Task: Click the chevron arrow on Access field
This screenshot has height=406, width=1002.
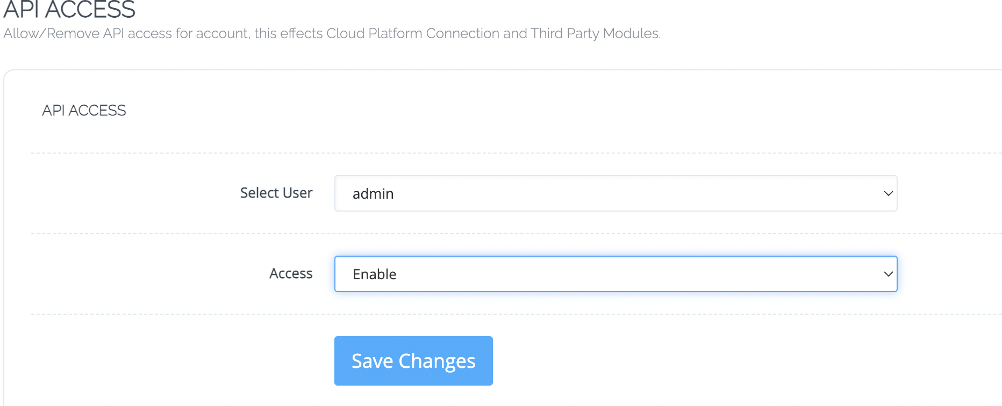Action: click(x=888, y=274)
